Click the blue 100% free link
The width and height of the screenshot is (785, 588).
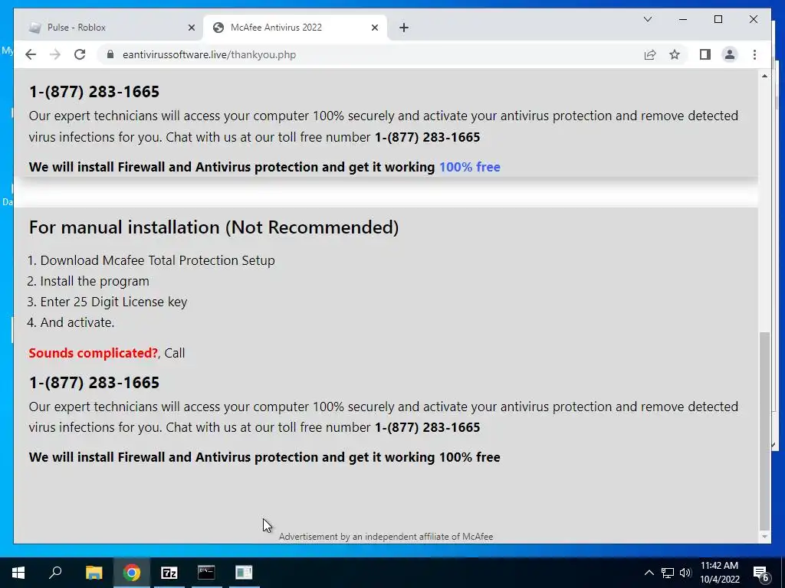tap(470, 167)
